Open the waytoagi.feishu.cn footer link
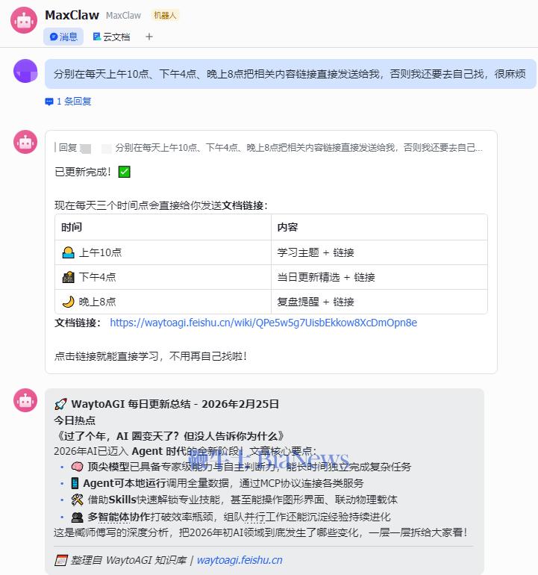This screenshot has height=575, width=538. pyautogui.click(x=239, y=560)
